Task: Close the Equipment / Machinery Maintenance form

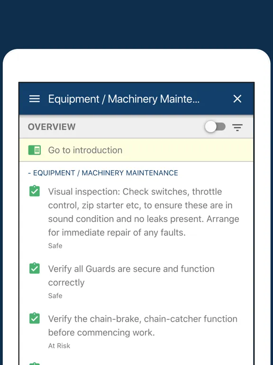Action: (237, 99)
